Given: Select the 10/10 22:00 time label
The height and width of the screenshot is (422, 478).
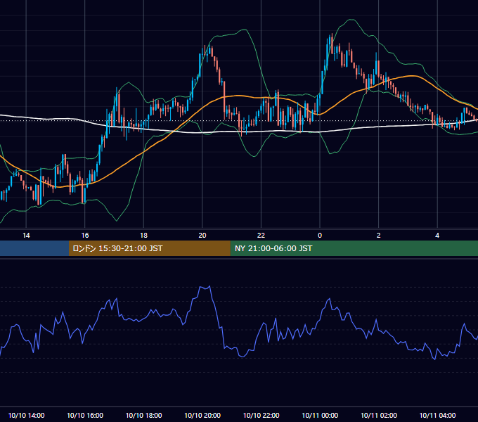Looking at the screenshot, I should point(261,415).
